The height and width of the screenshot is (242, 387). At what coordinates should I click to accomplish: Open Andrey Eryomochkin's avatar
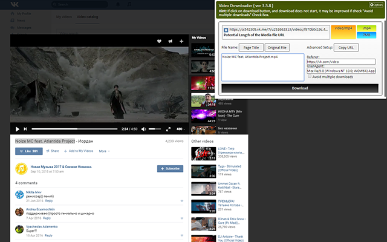(x=19, y=212)
